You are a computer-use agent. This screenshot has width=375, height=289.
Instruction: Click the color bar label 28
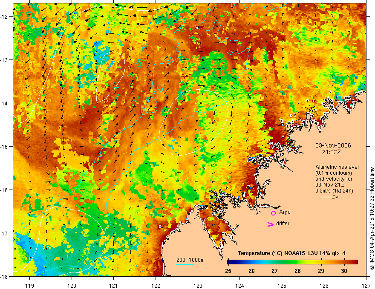click(298, 271)
